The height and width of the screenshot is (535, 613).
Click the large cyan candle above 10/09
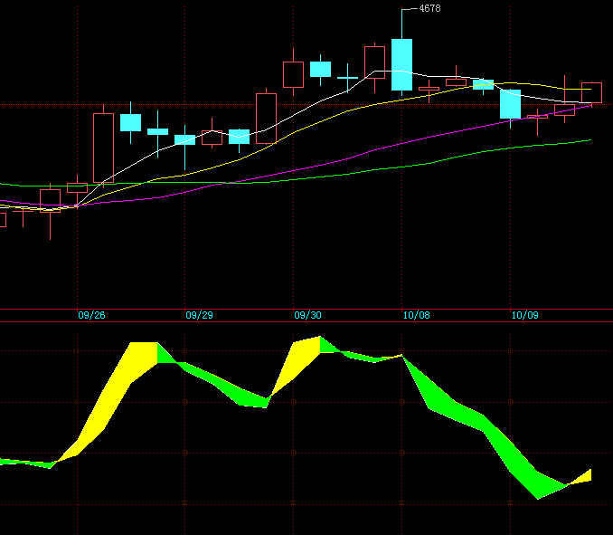pyautogui.click(x=511, y=104)
